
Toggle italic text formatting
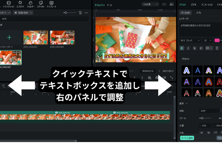[x=188, y=48]
